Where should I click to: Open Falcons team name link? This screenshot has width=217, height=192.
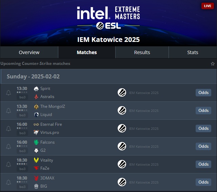pyautogui.click(x=47, y=142)
